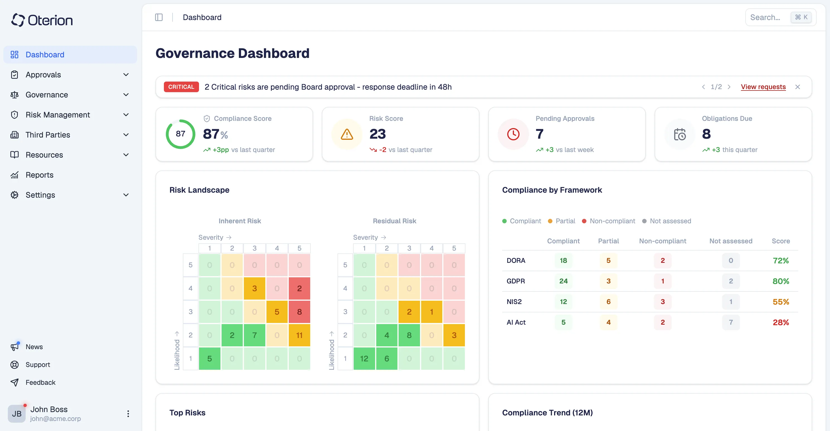The width and height of the screenshot is (830, 431).
Task: Click the Non-compliant legend item
Action: [609, 221]
